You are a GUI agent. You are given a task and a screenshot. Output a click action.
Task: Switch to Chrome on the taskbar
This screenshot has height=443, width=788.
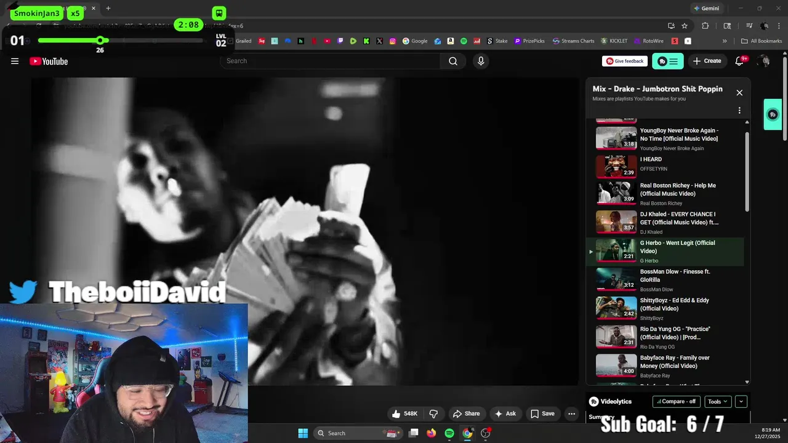[x=467, y=433]
